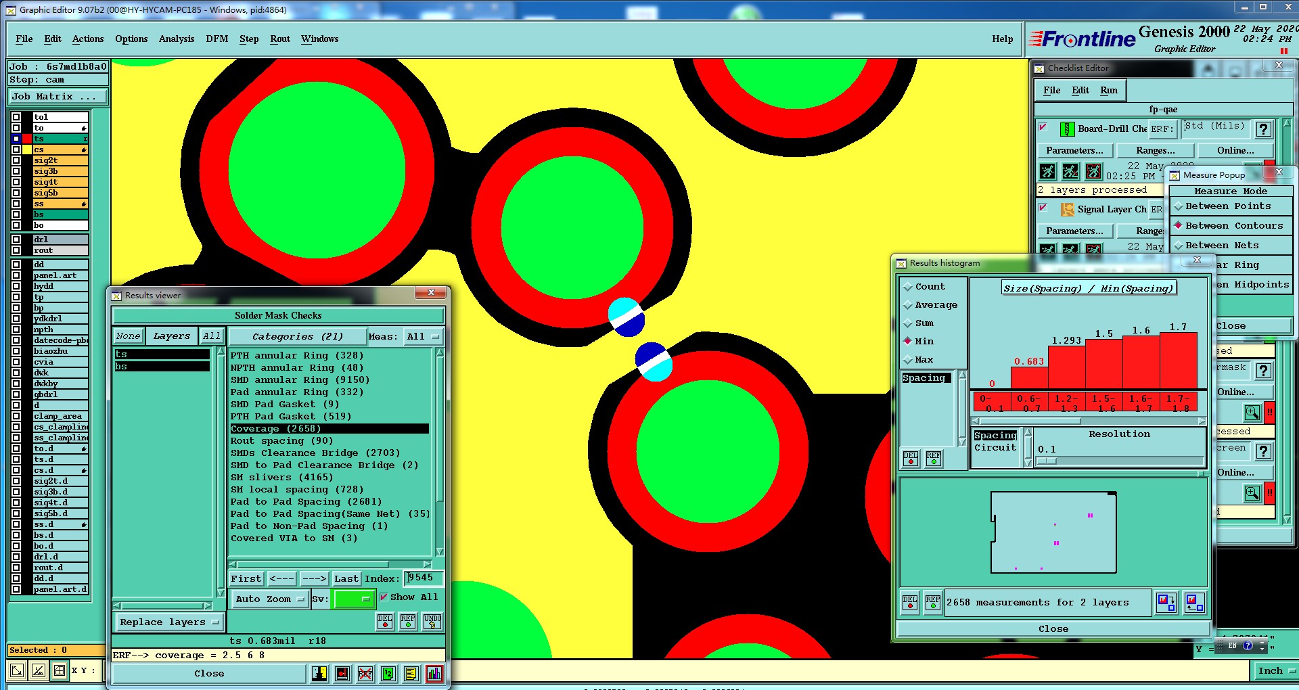The width and height of the screenshot is (1299, 690).
Task: Select the Coverage (2658) category
Action: 329,429
